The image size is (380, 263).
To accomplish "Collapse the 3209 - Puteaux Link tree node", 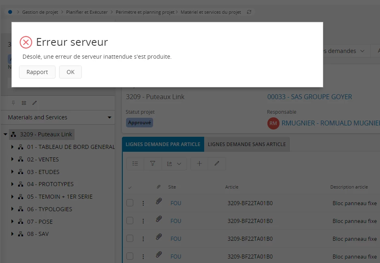I will 5,134.
